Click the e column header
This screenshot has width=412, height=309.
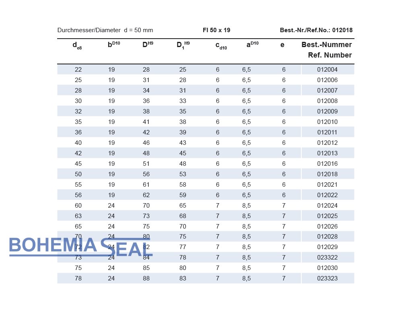[x=282, y=45]
